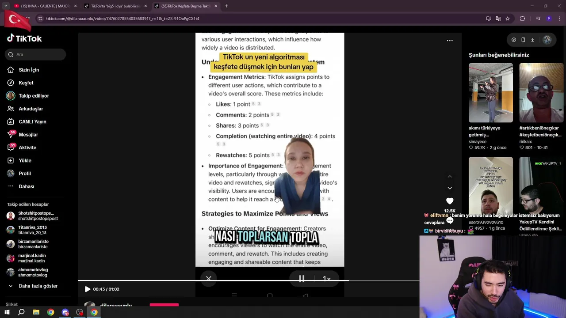Click the install app icon in address bar
The image size is (566, 318).
[x=489, y=19]
